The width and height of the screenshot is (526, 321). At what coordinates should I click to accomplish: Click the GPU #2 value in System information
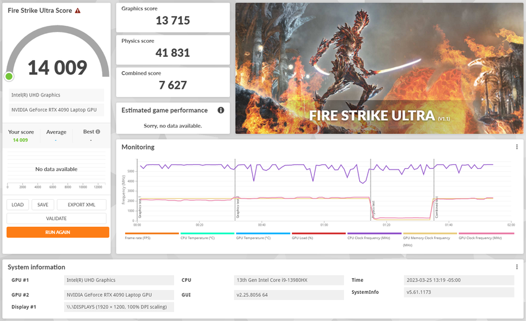point(119,295)
